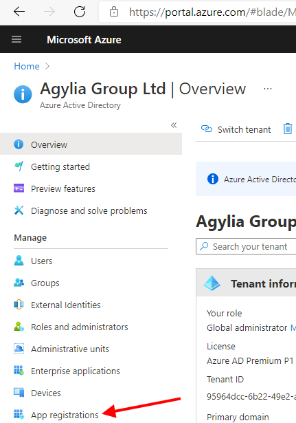Click the Administrative units icon

click(19, 349)
